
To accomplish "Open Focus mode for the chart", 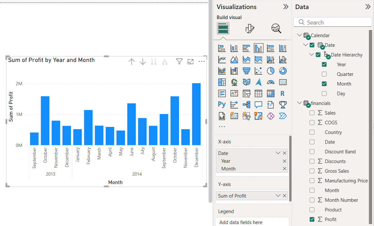I will [x=190, y=62].
